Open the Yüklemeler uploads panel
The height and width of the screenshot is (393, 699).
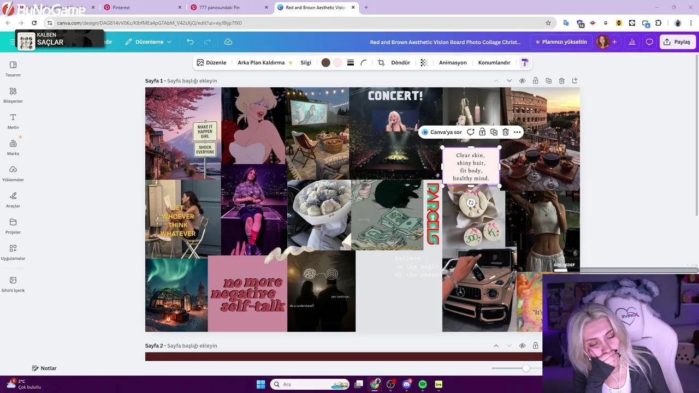pyautogui.click(x=13, y=174)
